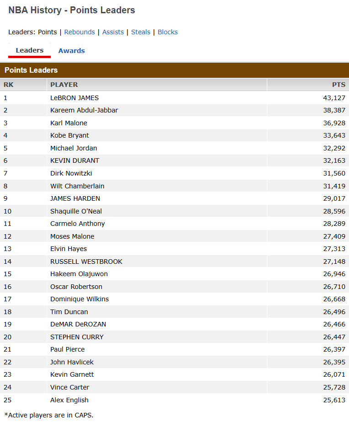Select Elvin Hayes player name
Viewport: 349px width, 422px height.
pos(69,249)
